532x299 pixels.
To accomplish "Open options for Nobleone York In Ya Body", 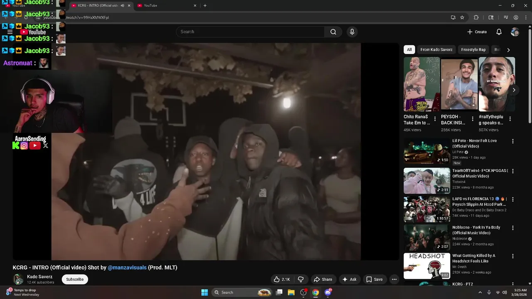I will point(513,228).
